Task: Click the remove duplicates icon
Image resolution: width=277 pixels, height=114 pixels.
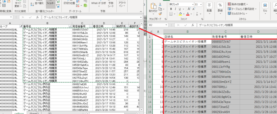Action: click(x=78, y=1)
